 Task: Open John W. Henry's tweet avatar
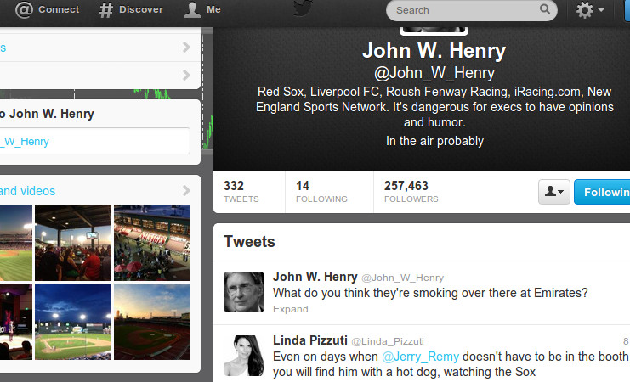(244, 292)
